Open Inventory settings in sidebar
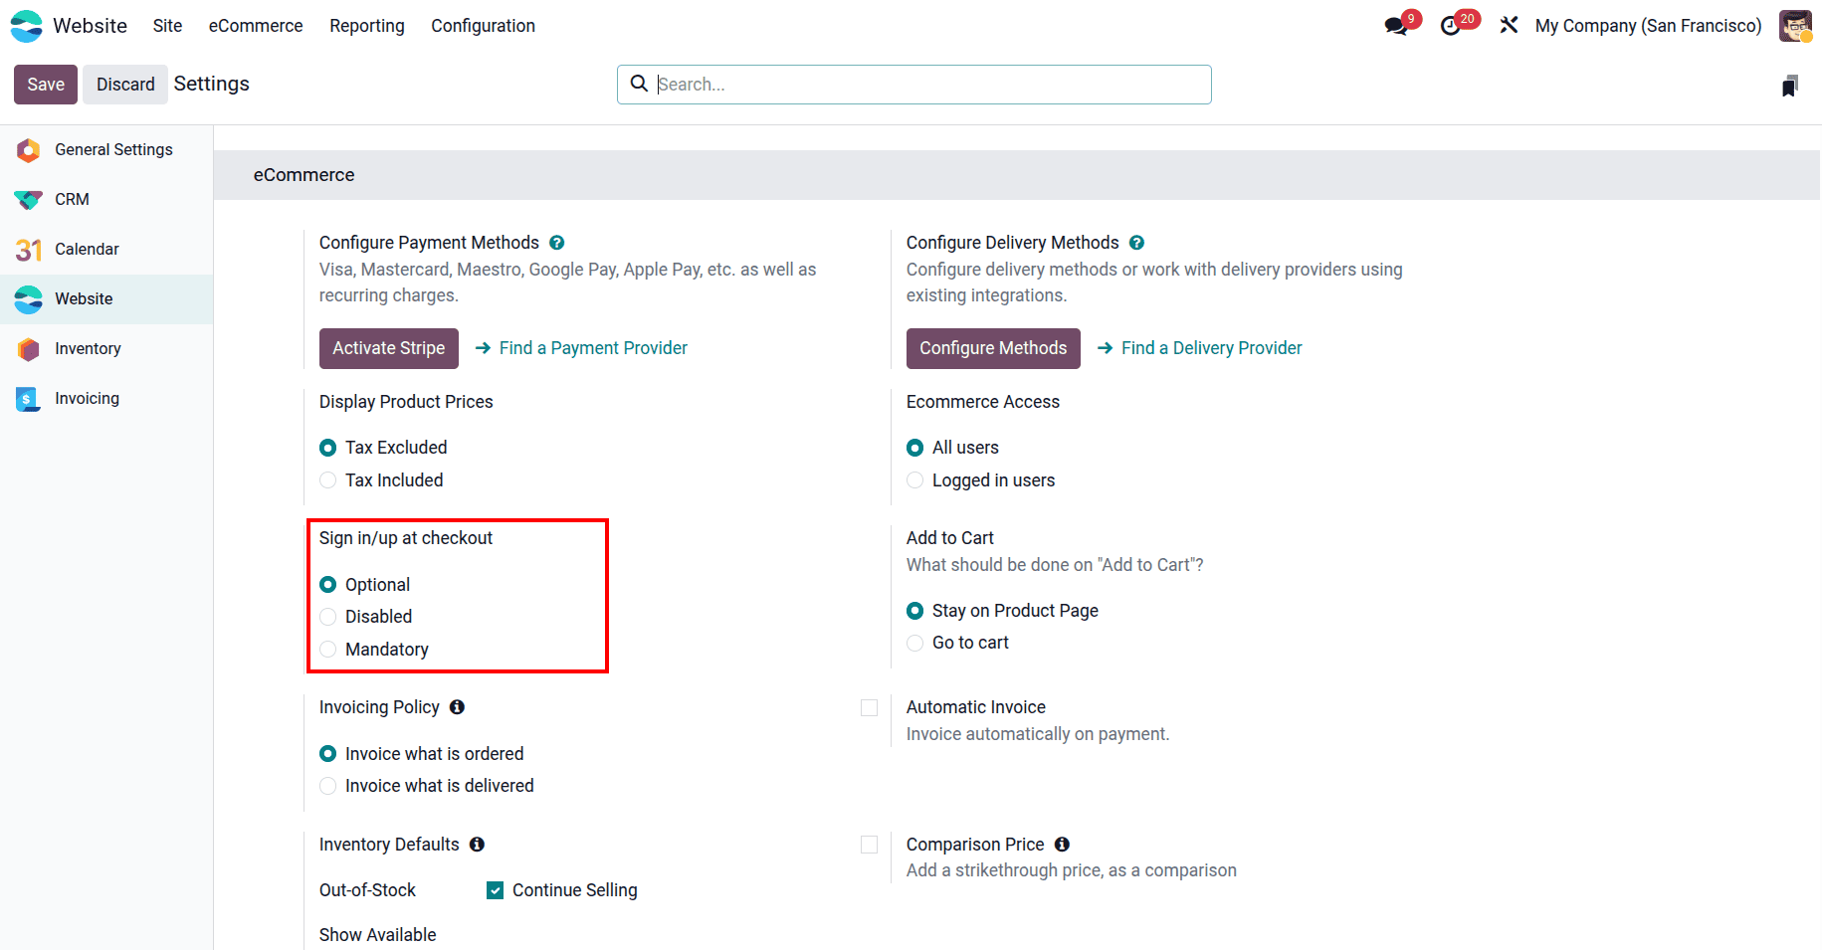Screen dimensions: 1822x950 pyautogui.click(x=106, y=349)
